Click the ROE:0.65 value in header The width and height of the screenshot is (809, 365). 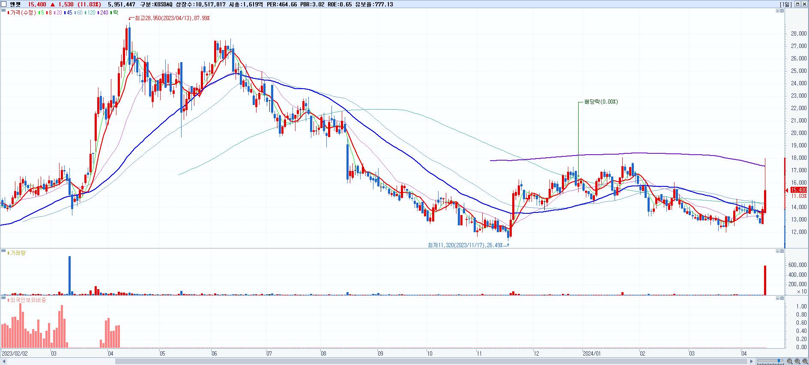click(x=340, y=4)
